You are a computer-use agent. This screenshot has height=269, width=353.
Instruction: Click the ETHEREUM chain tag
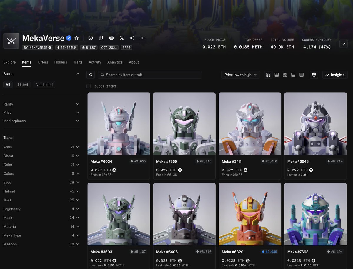click(66, 48)
